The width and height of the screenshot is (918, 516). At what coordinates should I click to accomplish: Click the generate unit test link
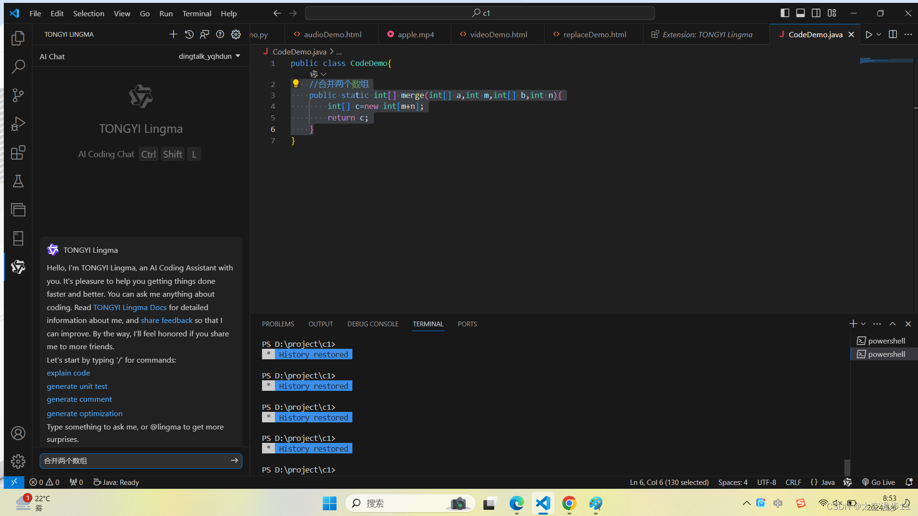pos(77,386)
